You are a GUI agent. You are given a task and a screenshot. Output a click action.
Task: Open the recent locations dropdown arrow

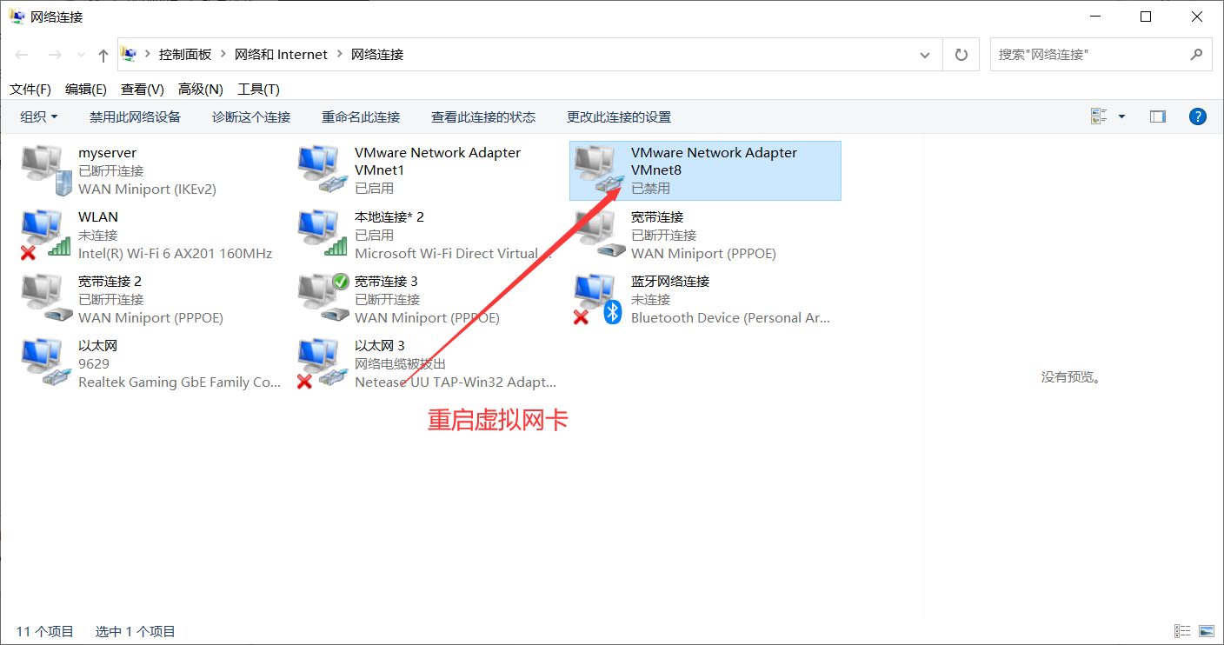pyautogui.click(x=81, y=55)
